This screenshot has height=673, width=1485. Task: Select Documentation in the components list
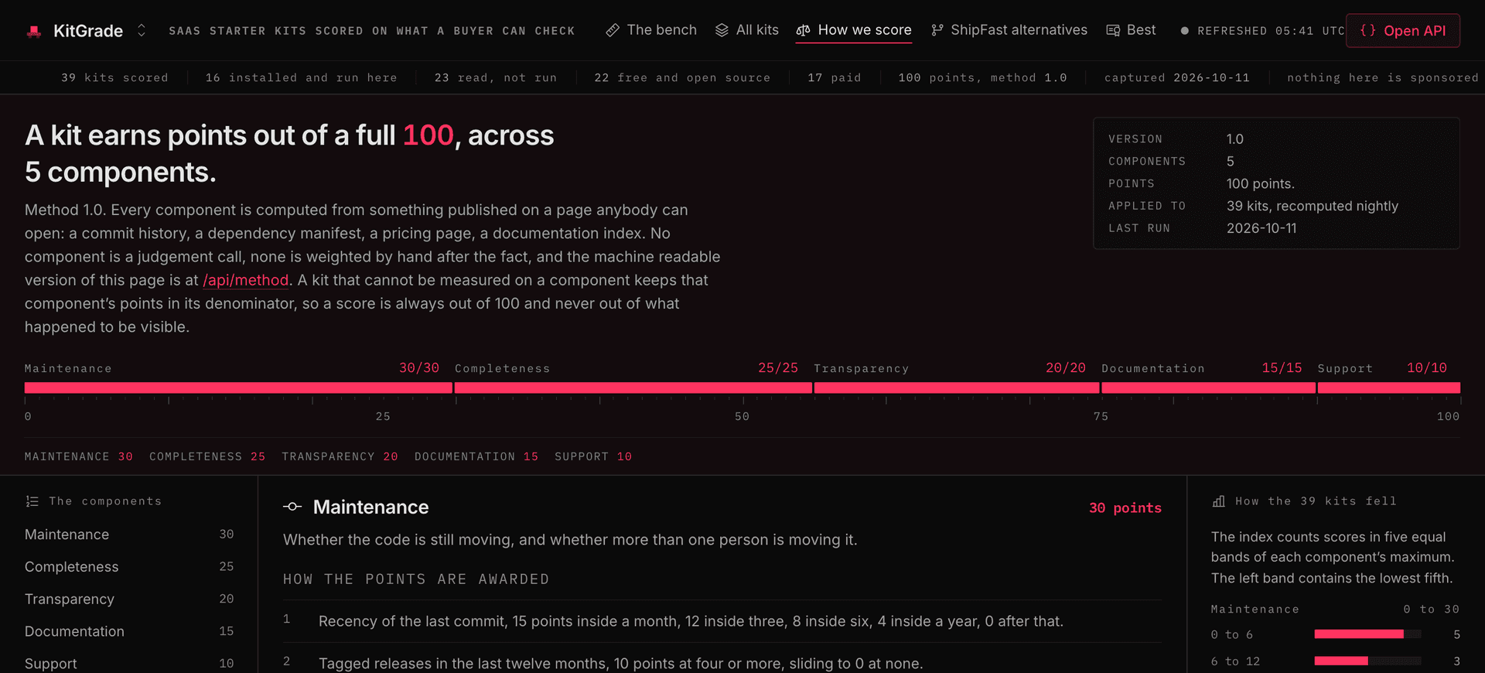coord(129,631)
